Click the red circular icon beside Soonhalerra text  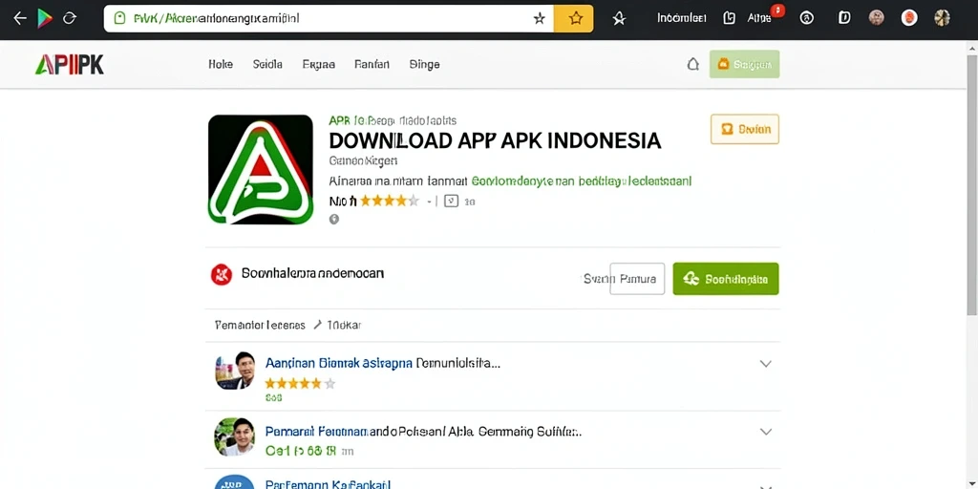pos(222,274)
